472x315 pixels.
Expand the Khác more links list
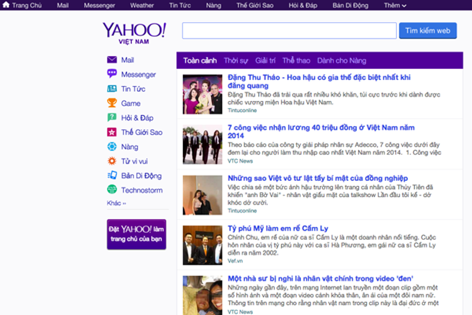click(x=116, y=203)
